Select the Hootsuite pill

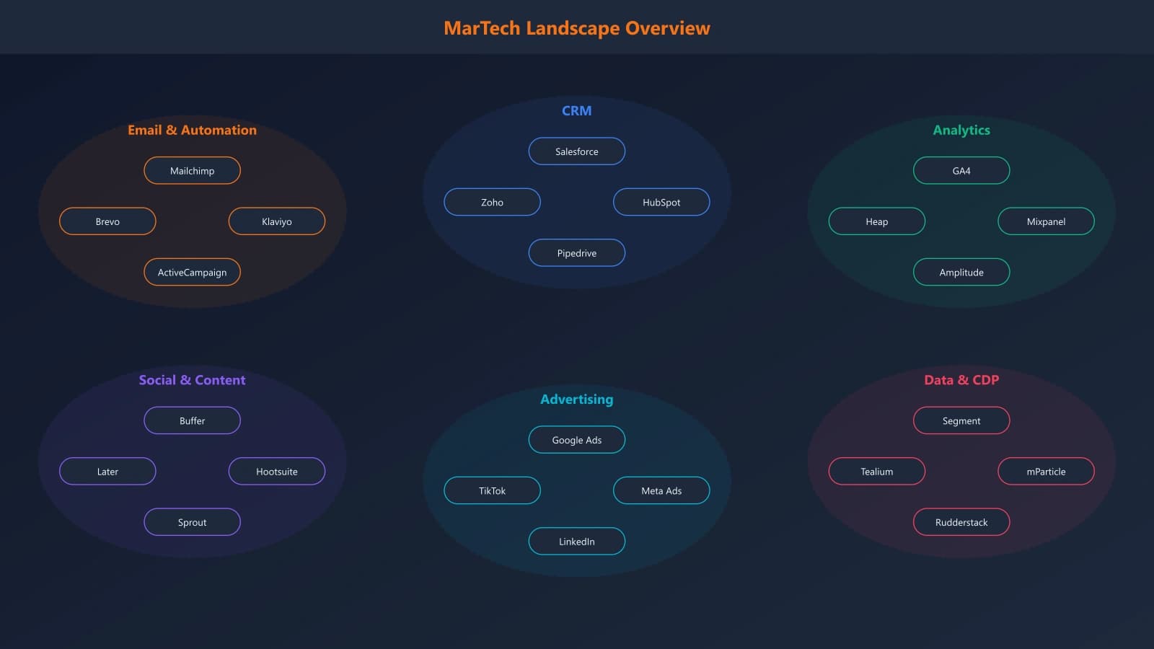coord(277,471)
